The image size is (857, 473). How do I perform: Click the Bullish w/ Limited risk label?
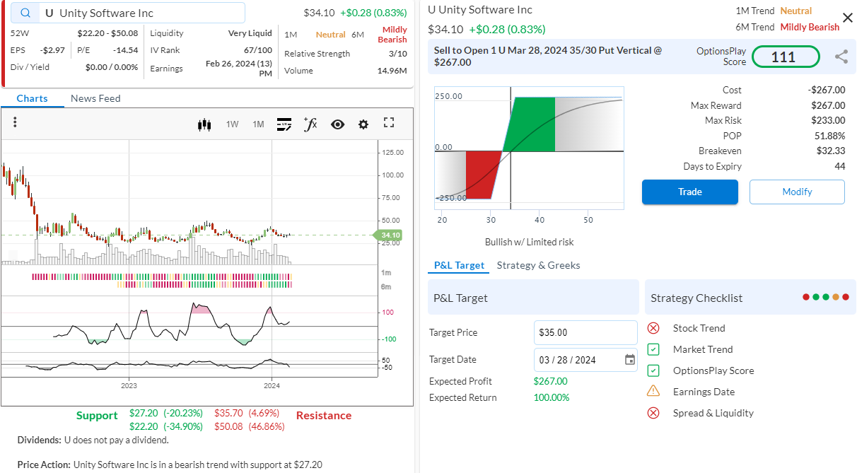[x=530, y=242]
